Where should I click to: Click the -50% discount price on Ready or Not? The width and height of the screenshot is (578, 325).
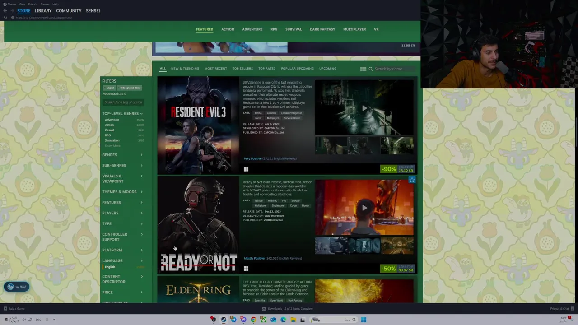pos(397,269)
